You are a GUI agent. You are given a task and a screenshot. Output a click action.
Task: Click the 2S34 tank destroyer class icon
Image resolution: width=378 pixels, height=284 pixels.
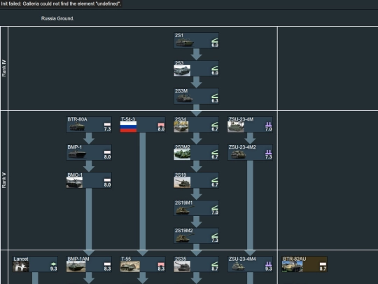(215, 125)
